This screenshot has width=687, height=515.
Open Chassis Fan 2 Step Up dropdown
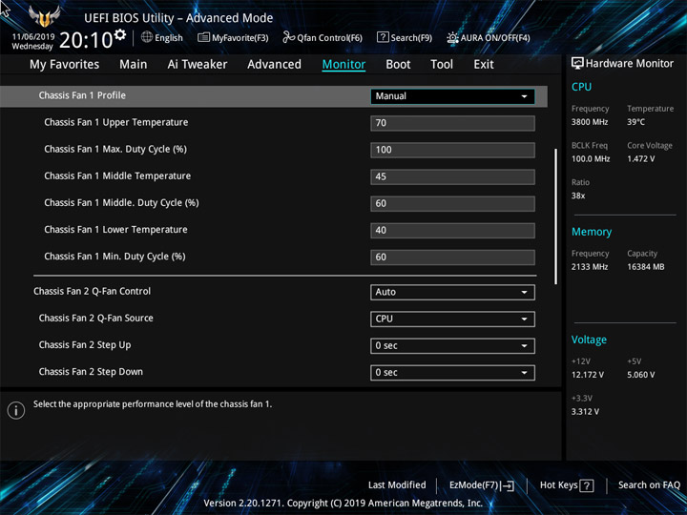pos(452,346)
